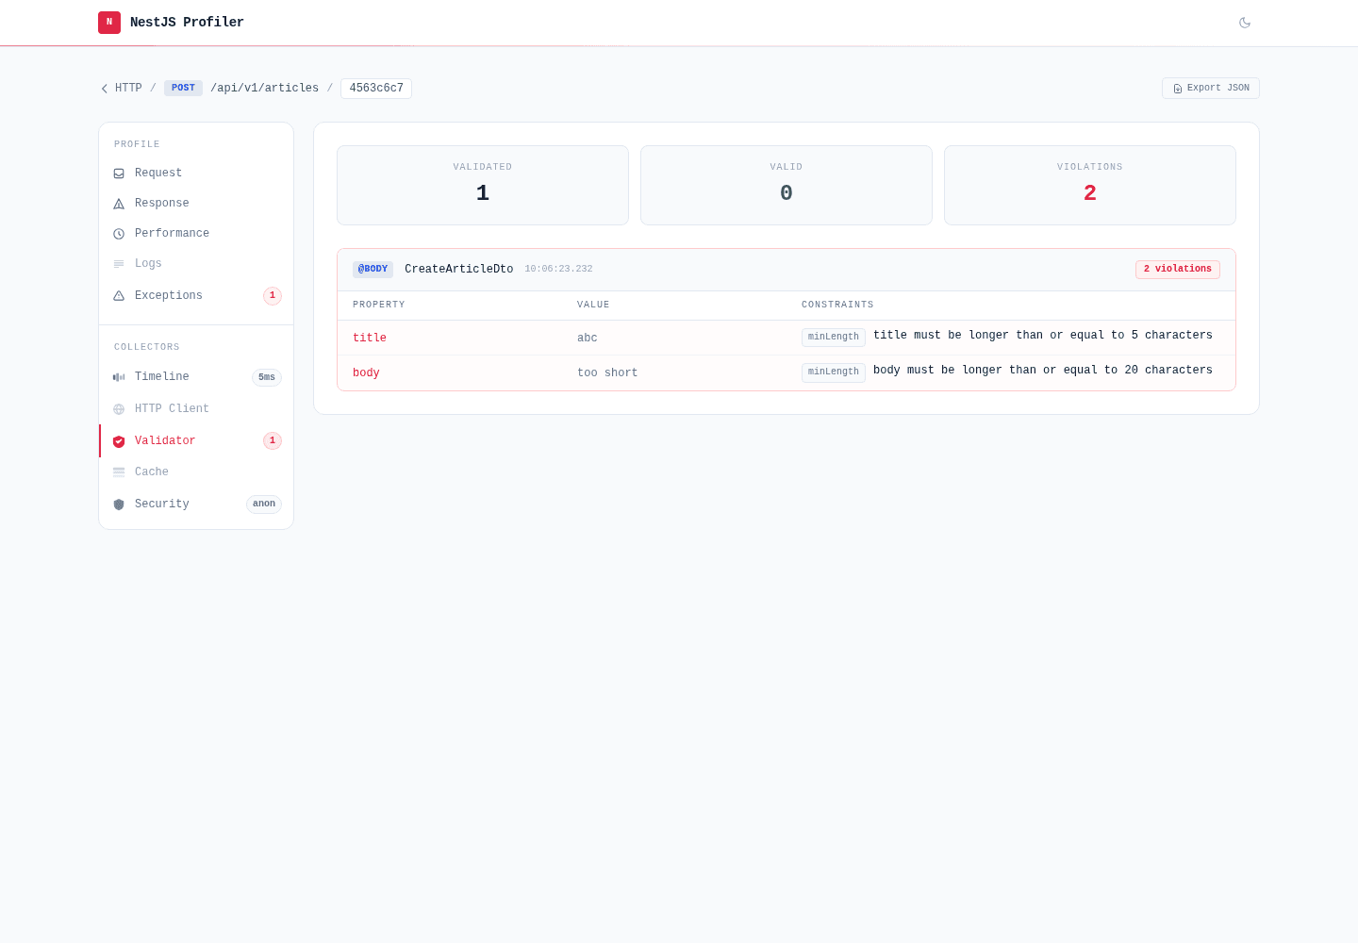Open the Timeline collector
1358x943 pixels.
click(x=196, y=377)
